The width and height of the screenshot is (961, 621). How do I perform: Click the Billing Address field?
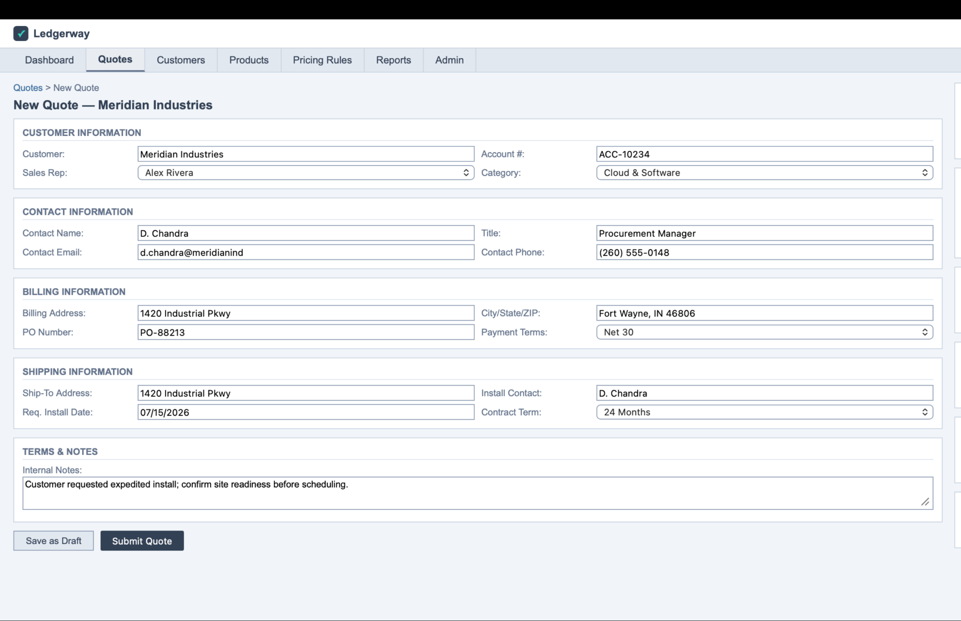(x=306, y=313)
